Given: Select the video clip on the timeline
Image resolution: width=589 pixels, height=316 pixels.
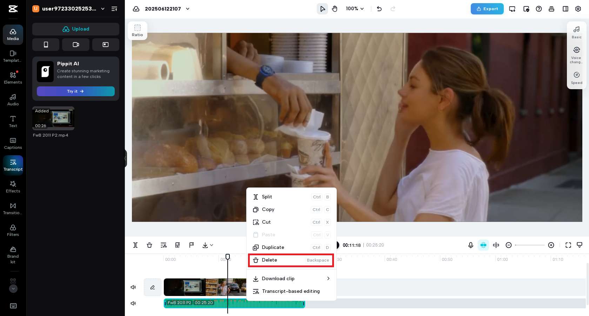Looking at the screenshot, I should (x=205, y=287).
